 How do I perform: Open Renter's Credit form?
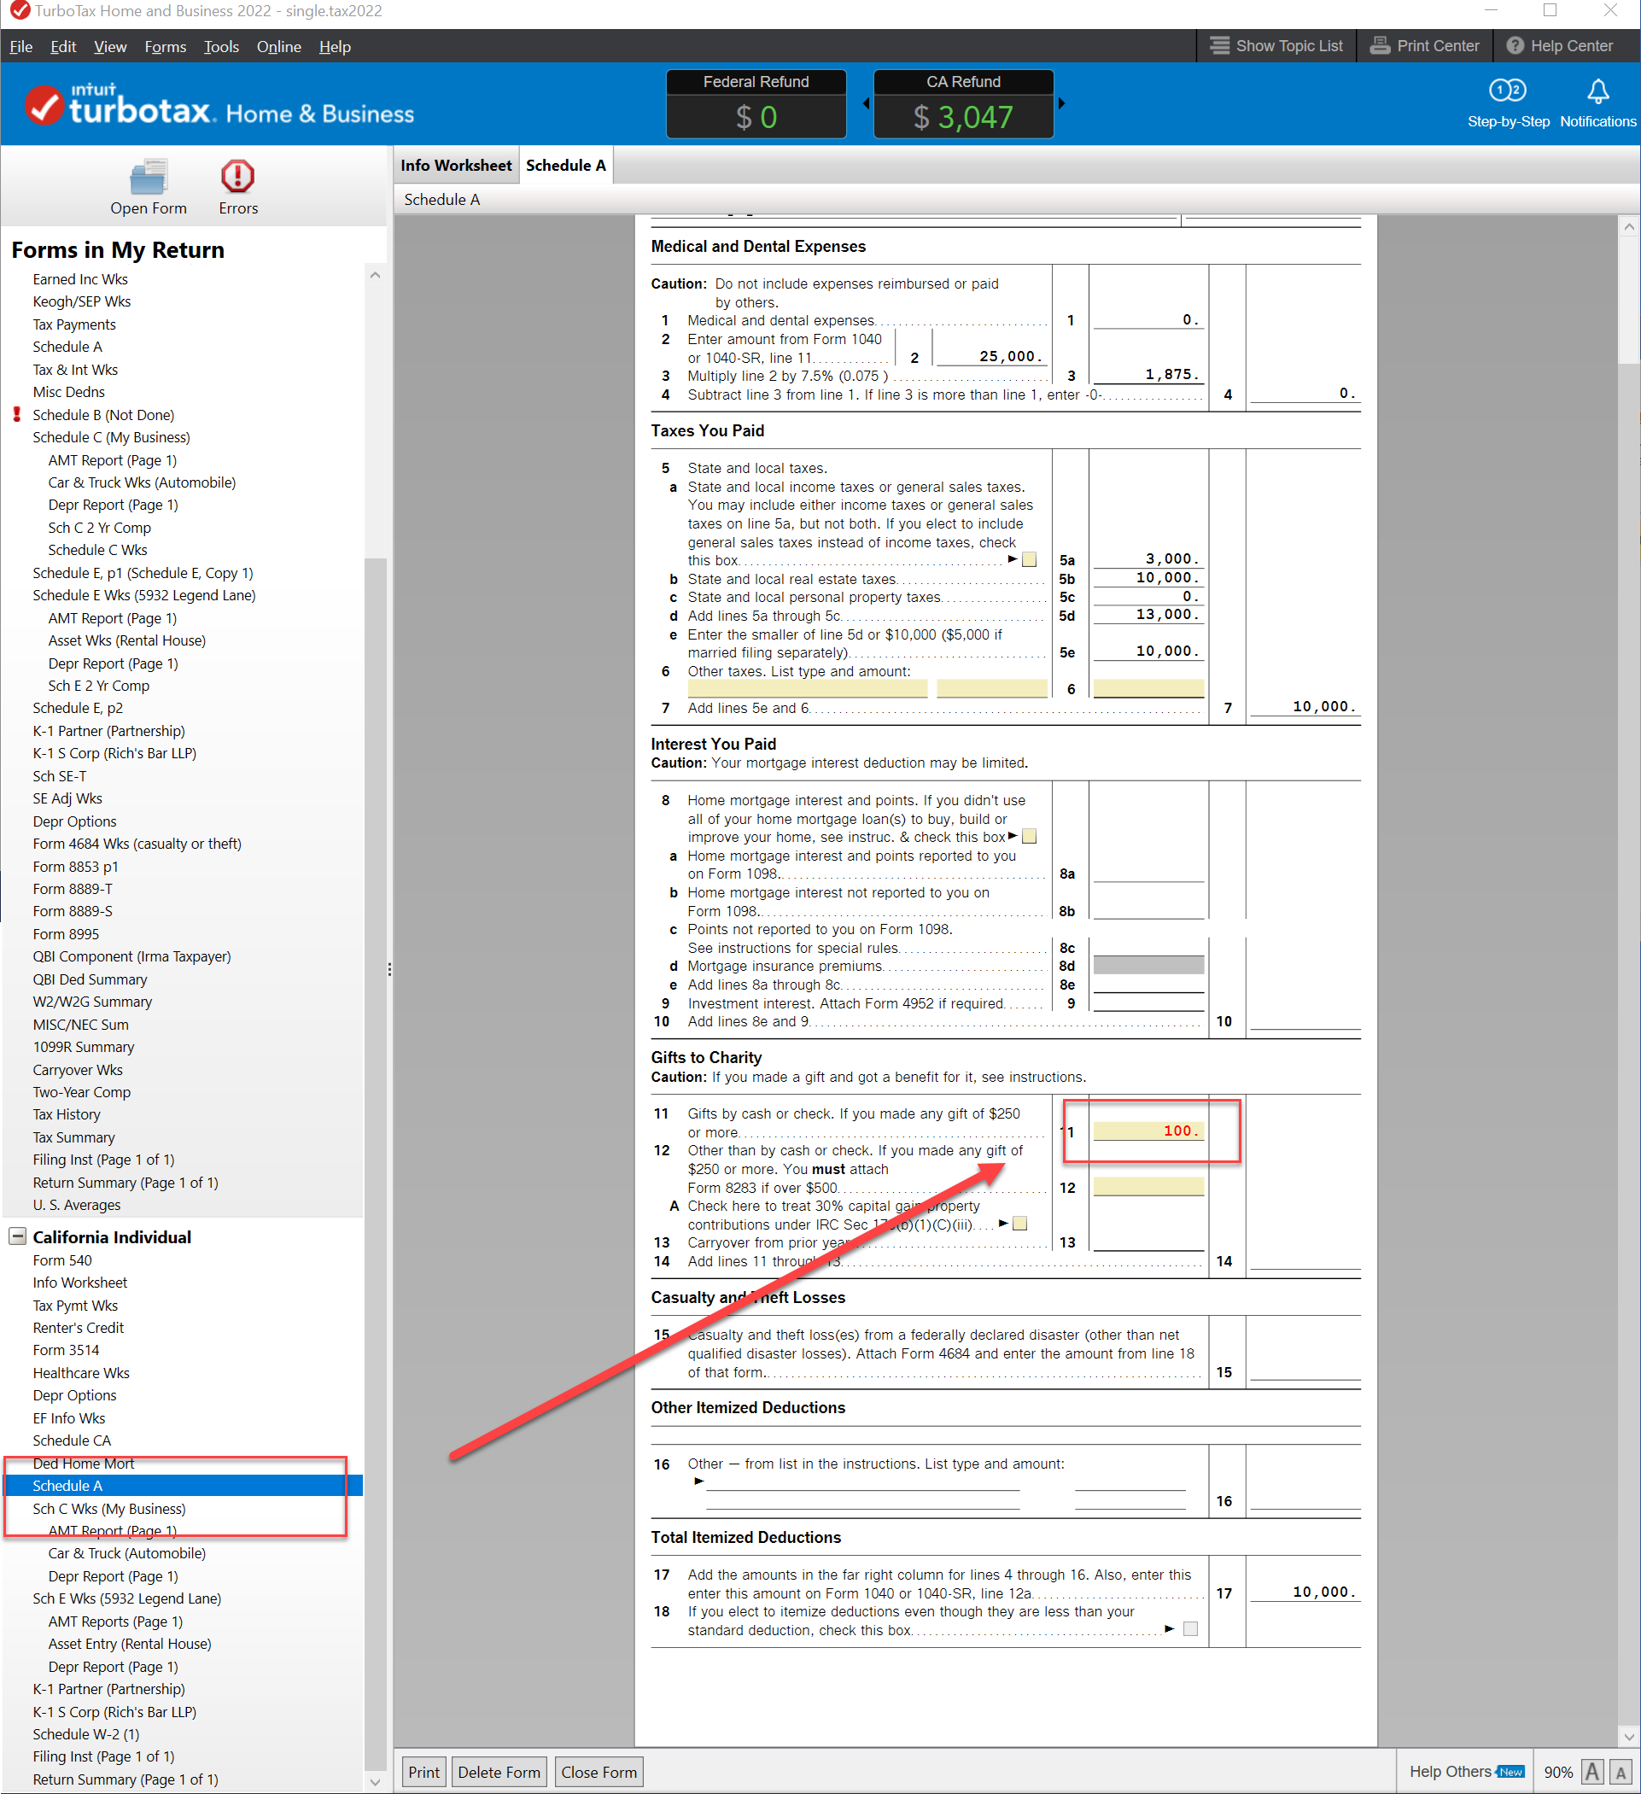[79, 1328]
